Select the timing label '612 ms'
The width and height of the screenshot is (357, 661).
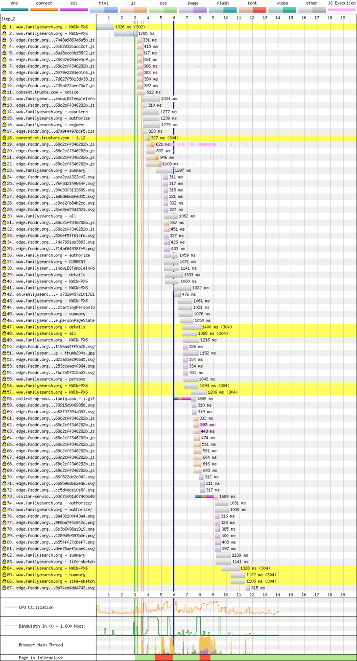[154, 92]
